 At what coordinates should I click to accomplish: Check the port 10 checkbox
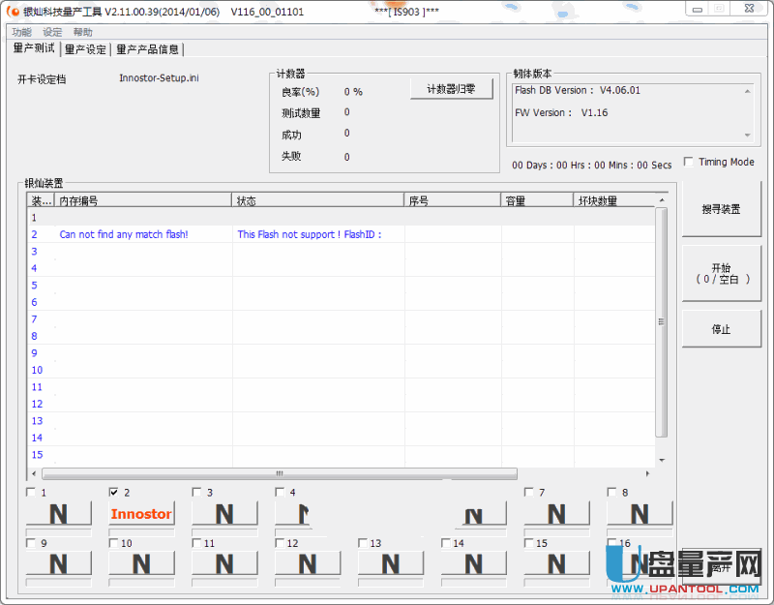pyautogui.click(x=115, y=543)
